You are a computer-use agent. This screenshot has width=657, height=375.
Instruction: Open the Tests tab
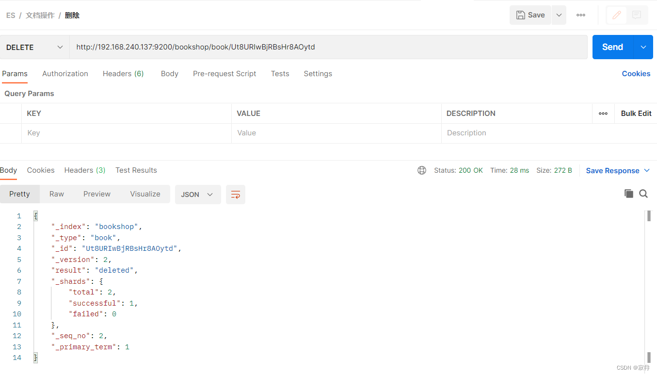pyautogui.click(x=280, y=74)
